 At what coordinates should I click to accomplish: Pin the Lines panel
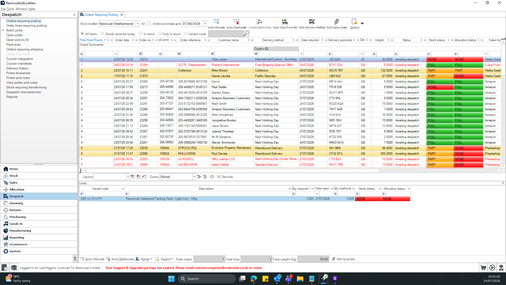[x=503, y=183]
